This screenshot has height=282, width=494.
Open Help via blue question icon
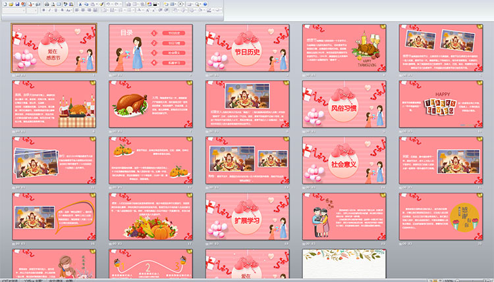click(205, 4)
